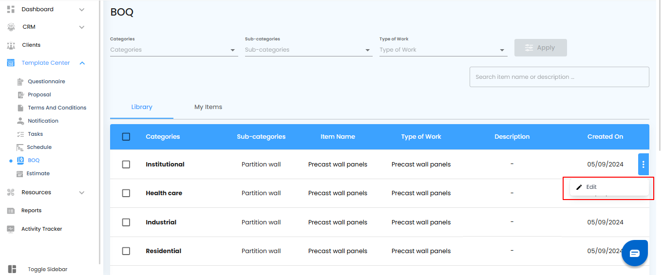This screenshot has width=663, height=275.
Task: Click the Questionnaire sidebar icon
Action: click(x=20, y=81)
